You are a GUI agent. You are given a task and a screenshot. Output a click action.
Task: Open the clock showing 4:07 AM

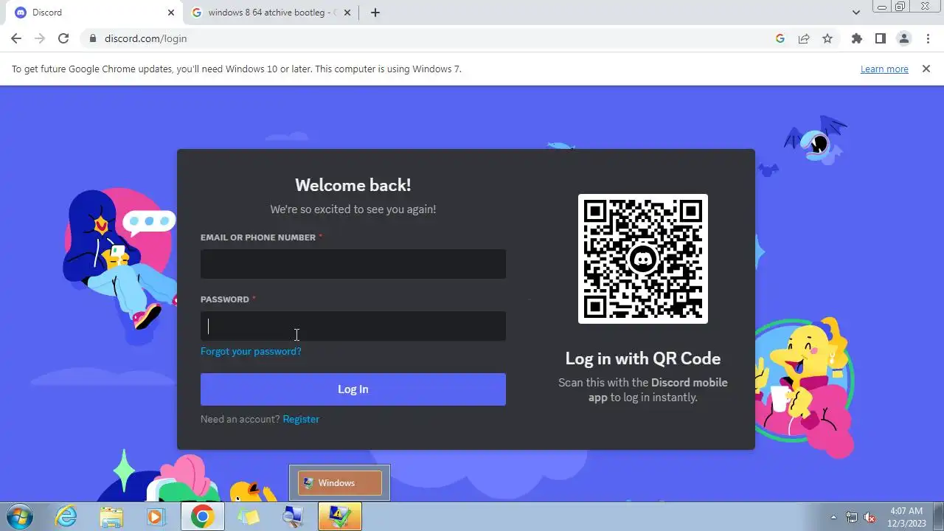pyautogui.click(x=906, y=517)
